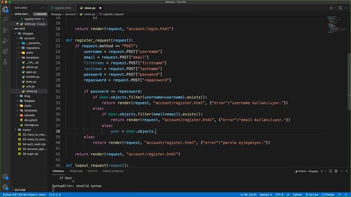Switch to the DEBUG CONSOLE panel tab
This screenshot has height=197, width=351.
pos(113,171)
